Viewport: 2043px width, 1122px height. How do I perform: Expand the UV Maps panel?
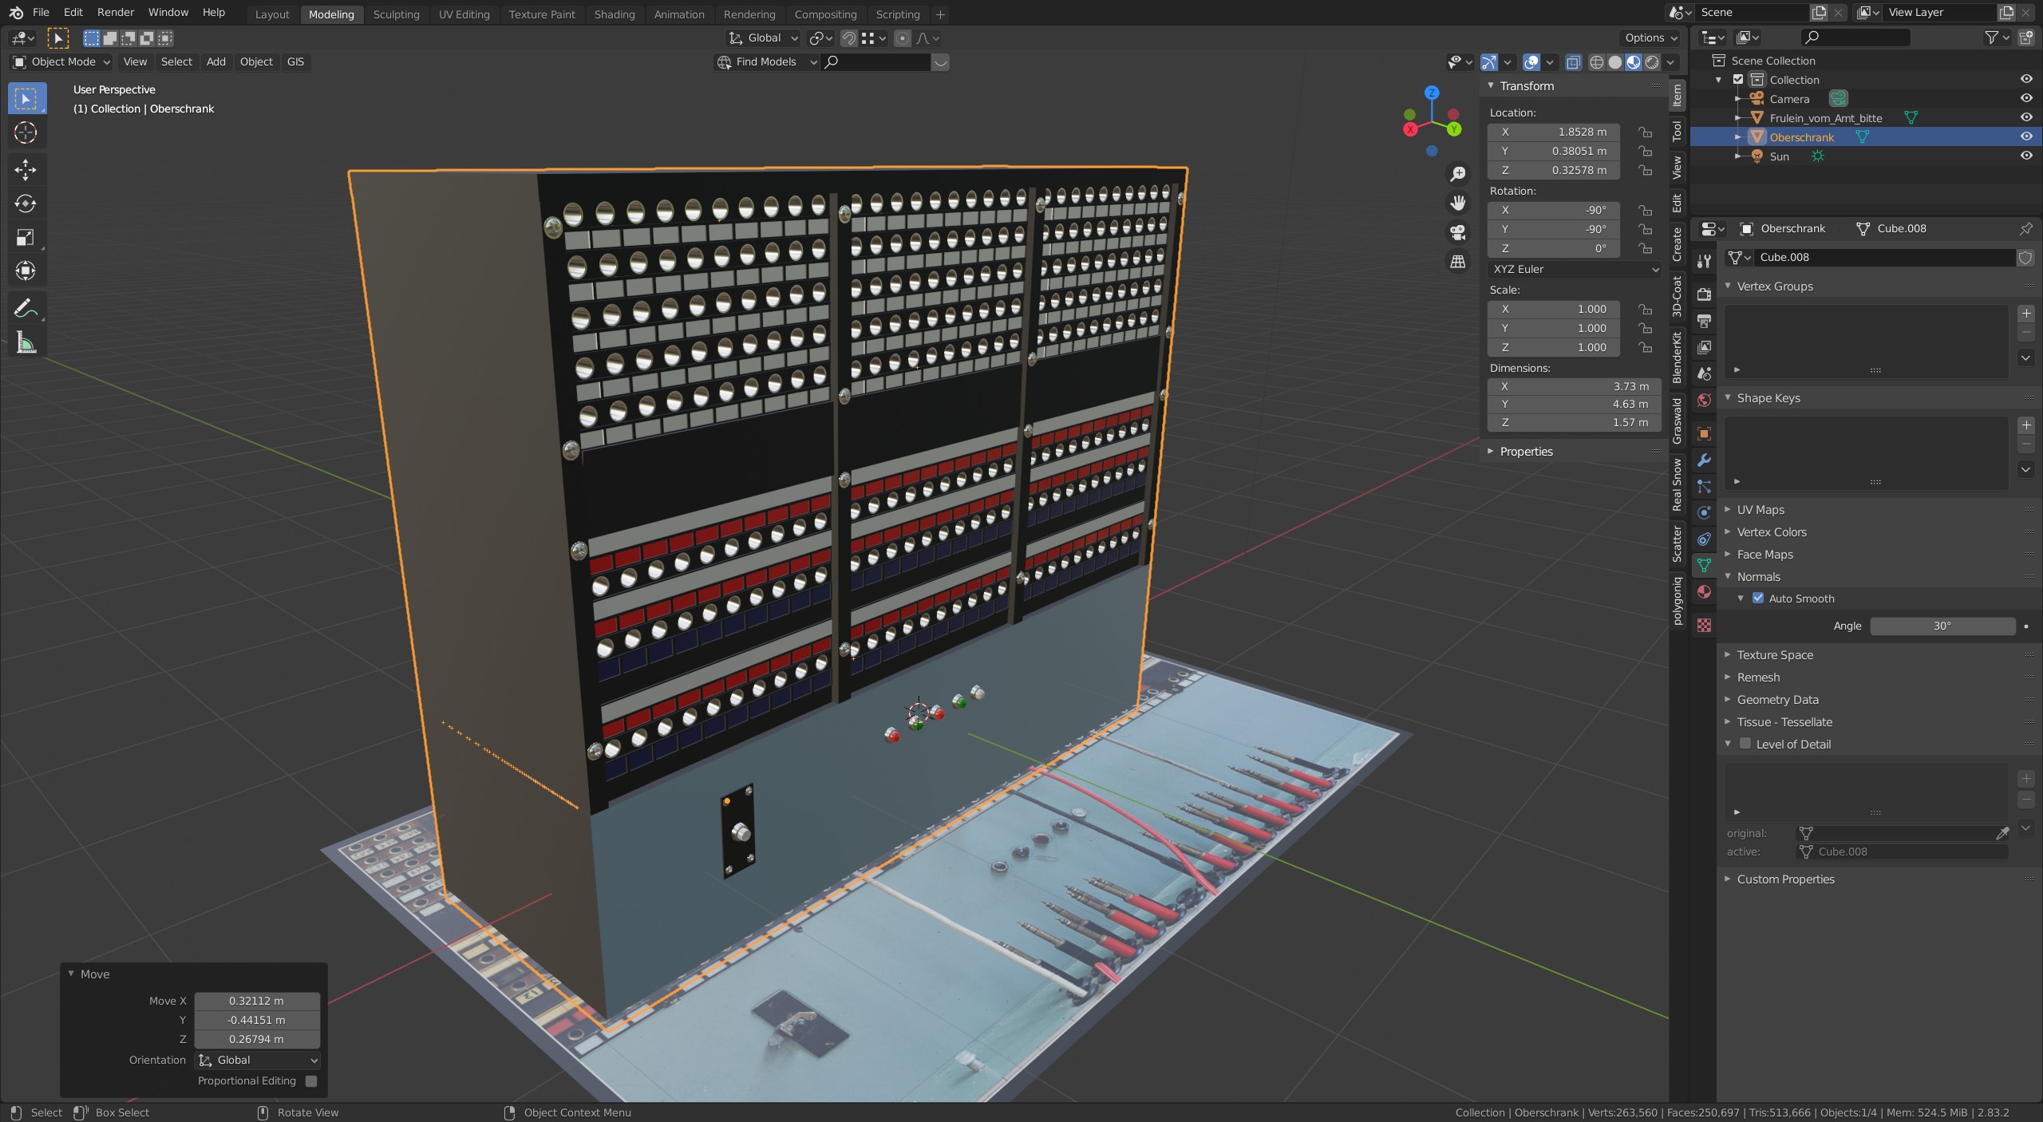click(x=1760, y=510)
